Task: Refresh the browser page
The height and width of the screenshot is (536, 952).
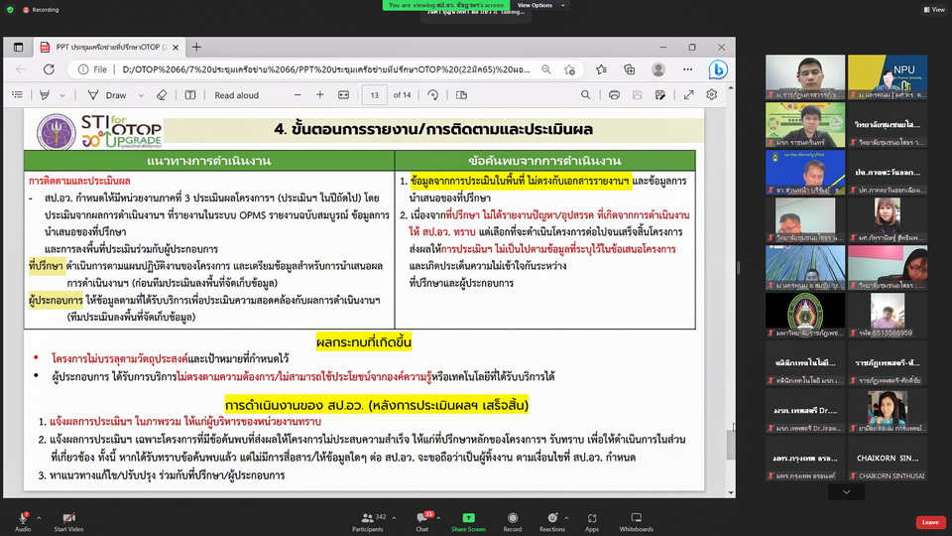Action: click(x=49, y=69)
